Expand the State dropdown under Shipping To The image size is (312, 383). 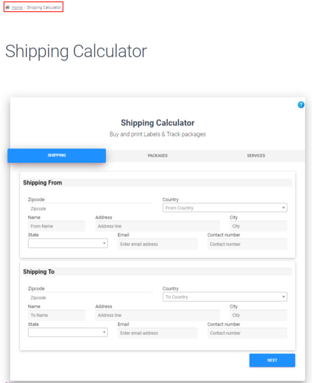click(x=68, y=332)
